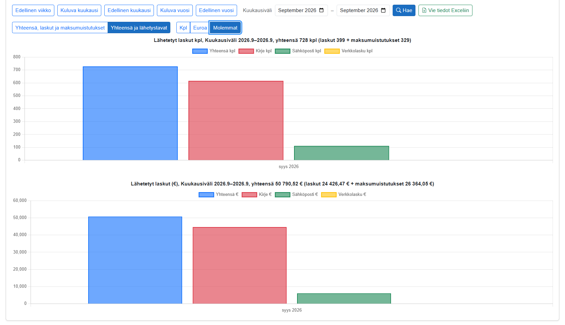Screen dimensions: 565x325
Task: Click the '800' axis label
Action: [17, 57]
